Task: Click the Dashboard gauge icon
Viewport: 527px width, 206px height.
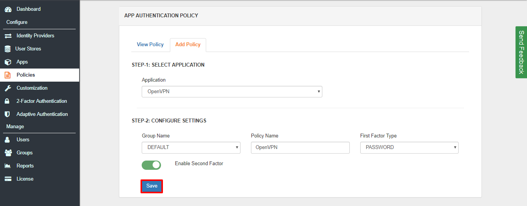Action: (8, 9)
